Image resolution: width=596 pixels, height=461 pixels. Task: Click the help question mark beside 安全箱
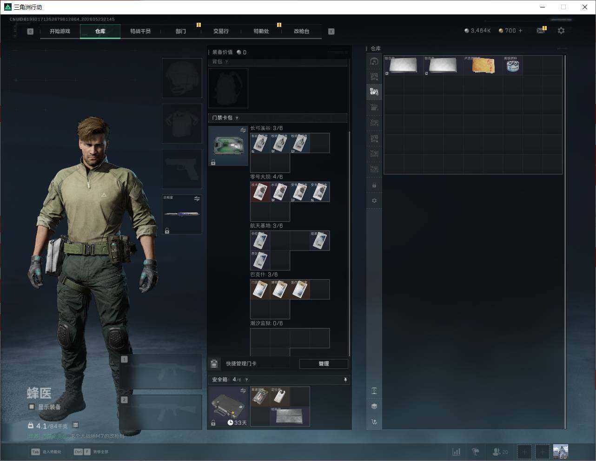(x=246, y=380)
